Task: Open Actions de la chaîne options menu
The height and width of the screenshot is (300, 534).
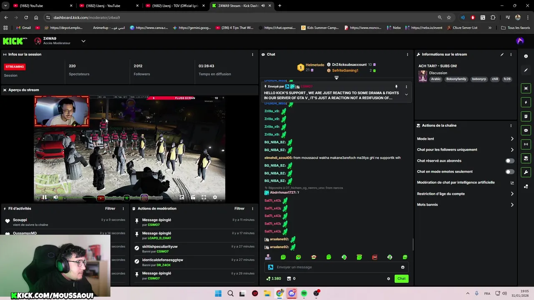Action: pyautogui.click(x=511, y=125)
